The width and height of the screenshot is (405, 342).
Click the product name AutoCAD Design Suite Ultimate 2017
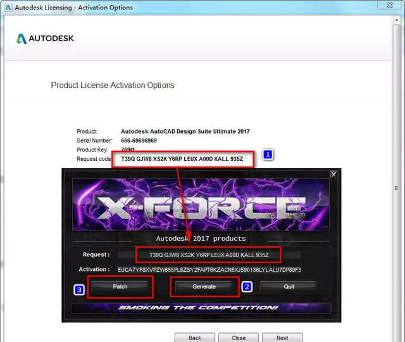click(185, 131)
